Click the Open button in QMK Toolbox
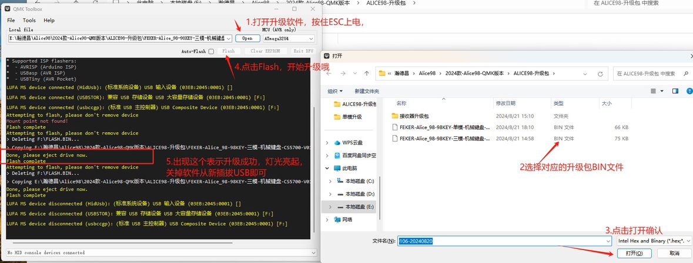This screenshot has width=693, height=263. [x=247, y=38]
